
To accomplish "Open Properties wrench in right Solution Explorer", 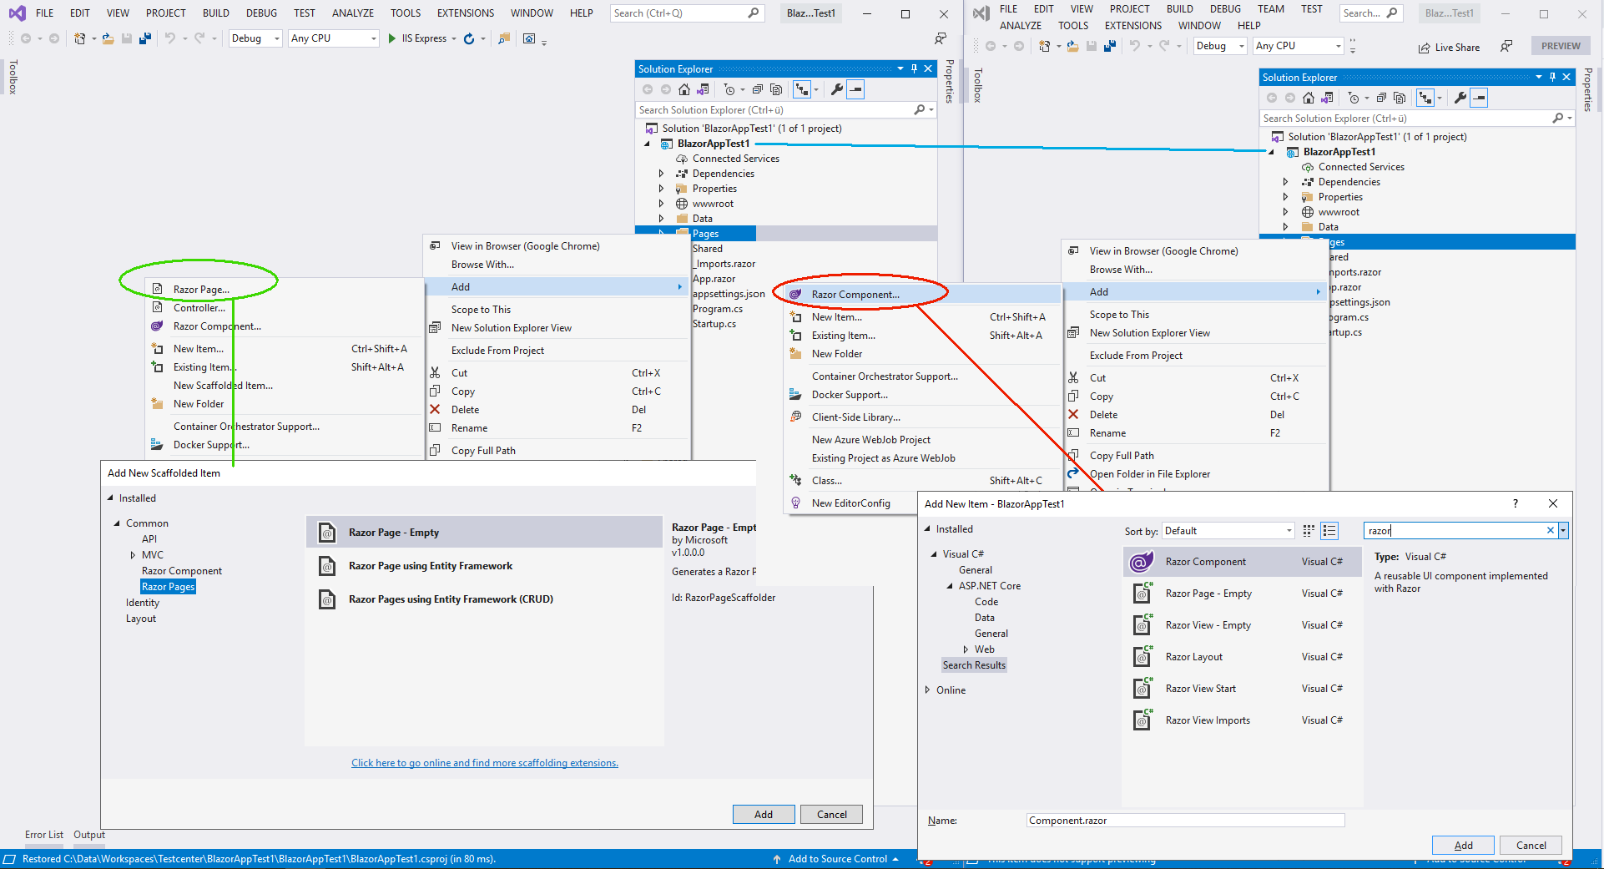I will (1460, 98).
